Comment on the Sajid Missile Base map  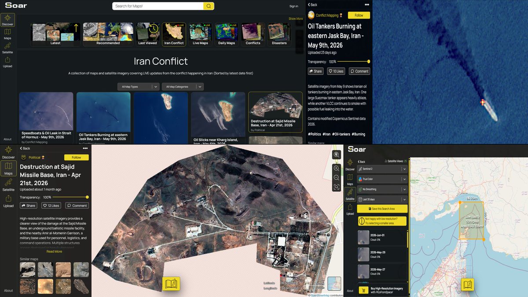point(77,205)
